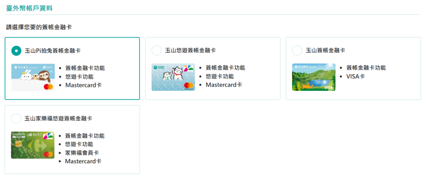Click the 玉山悠遊簽帳金融卡 label
Image resolution: width=426 pixels, height=182 pixels.
point(190,50)
